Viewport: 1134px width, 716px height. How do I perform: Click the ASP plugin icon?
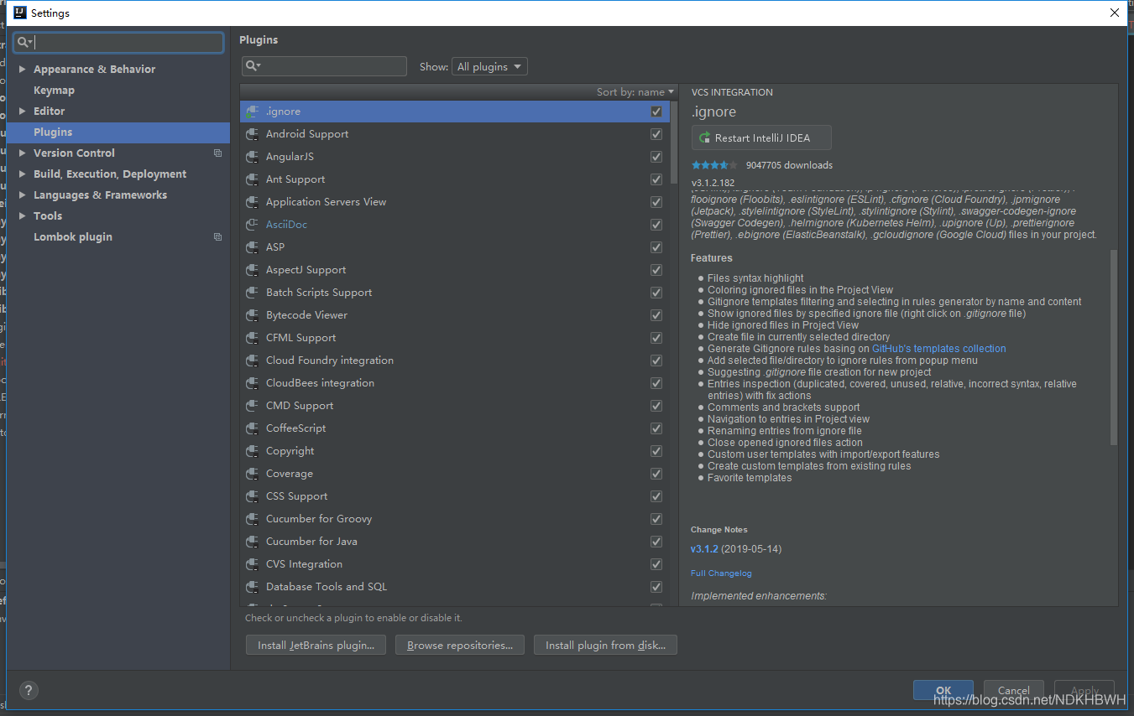(x=251, y=247)
